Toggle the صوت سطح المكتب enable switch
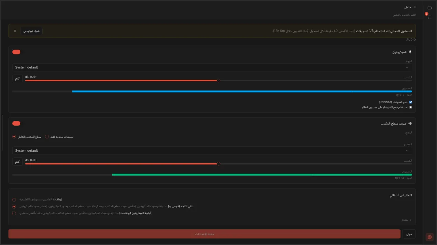437x245 pixels. [16, 124]
